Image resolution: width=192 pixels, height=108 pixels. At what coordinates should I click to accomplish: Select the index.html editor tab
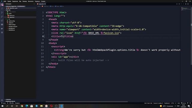[41, 4]
